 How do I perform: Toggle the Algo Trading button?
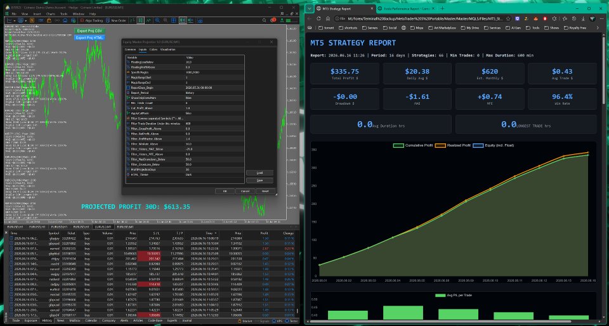coord(91,20)
